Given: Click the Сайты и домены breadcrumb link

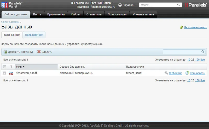Looking at the screenshot, I should (x=10, y=22).
